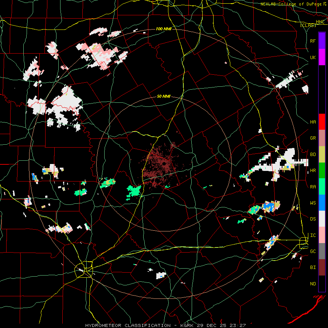Click the [CLAS] units label
The height and width of the screenshot is (328, 328).
(x=308, y=25)
